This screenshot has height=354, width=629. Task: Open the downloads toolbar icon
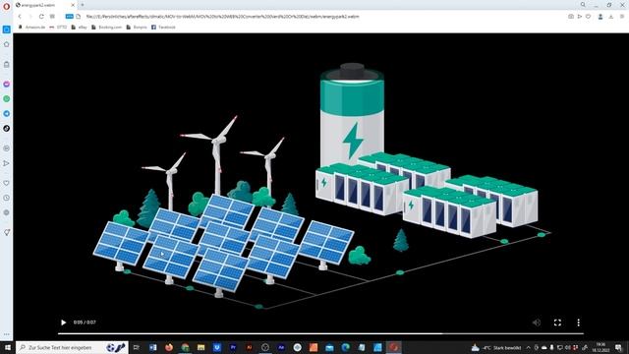coord(611,17)
